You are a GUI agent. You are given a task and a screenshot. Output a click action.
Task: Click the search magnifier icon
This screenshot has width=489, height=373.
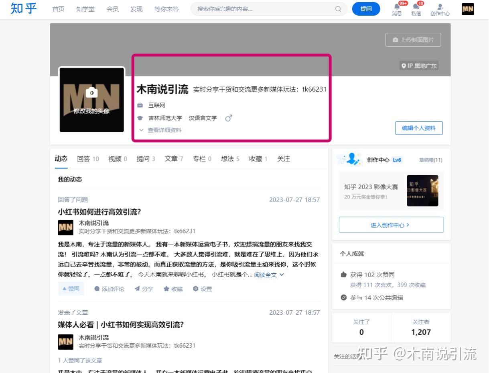pyautogui.click(x=338, y=9)
